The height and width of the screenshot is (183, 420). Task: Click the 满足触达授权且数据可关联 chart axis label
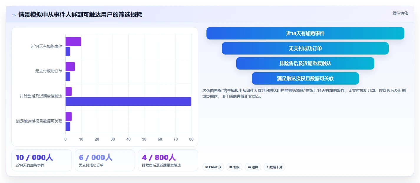coord(39,121)
